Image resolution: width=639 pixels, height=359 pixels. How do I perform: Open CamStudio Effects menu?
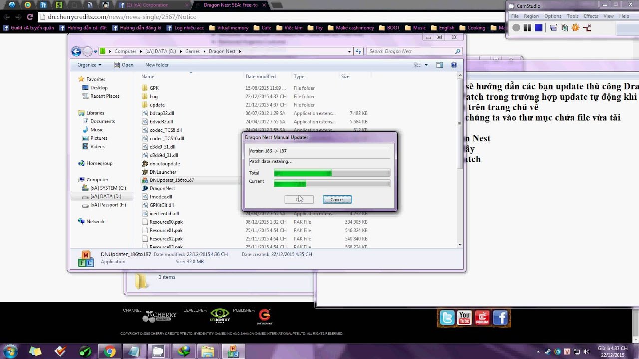click(x=591, y=16)
